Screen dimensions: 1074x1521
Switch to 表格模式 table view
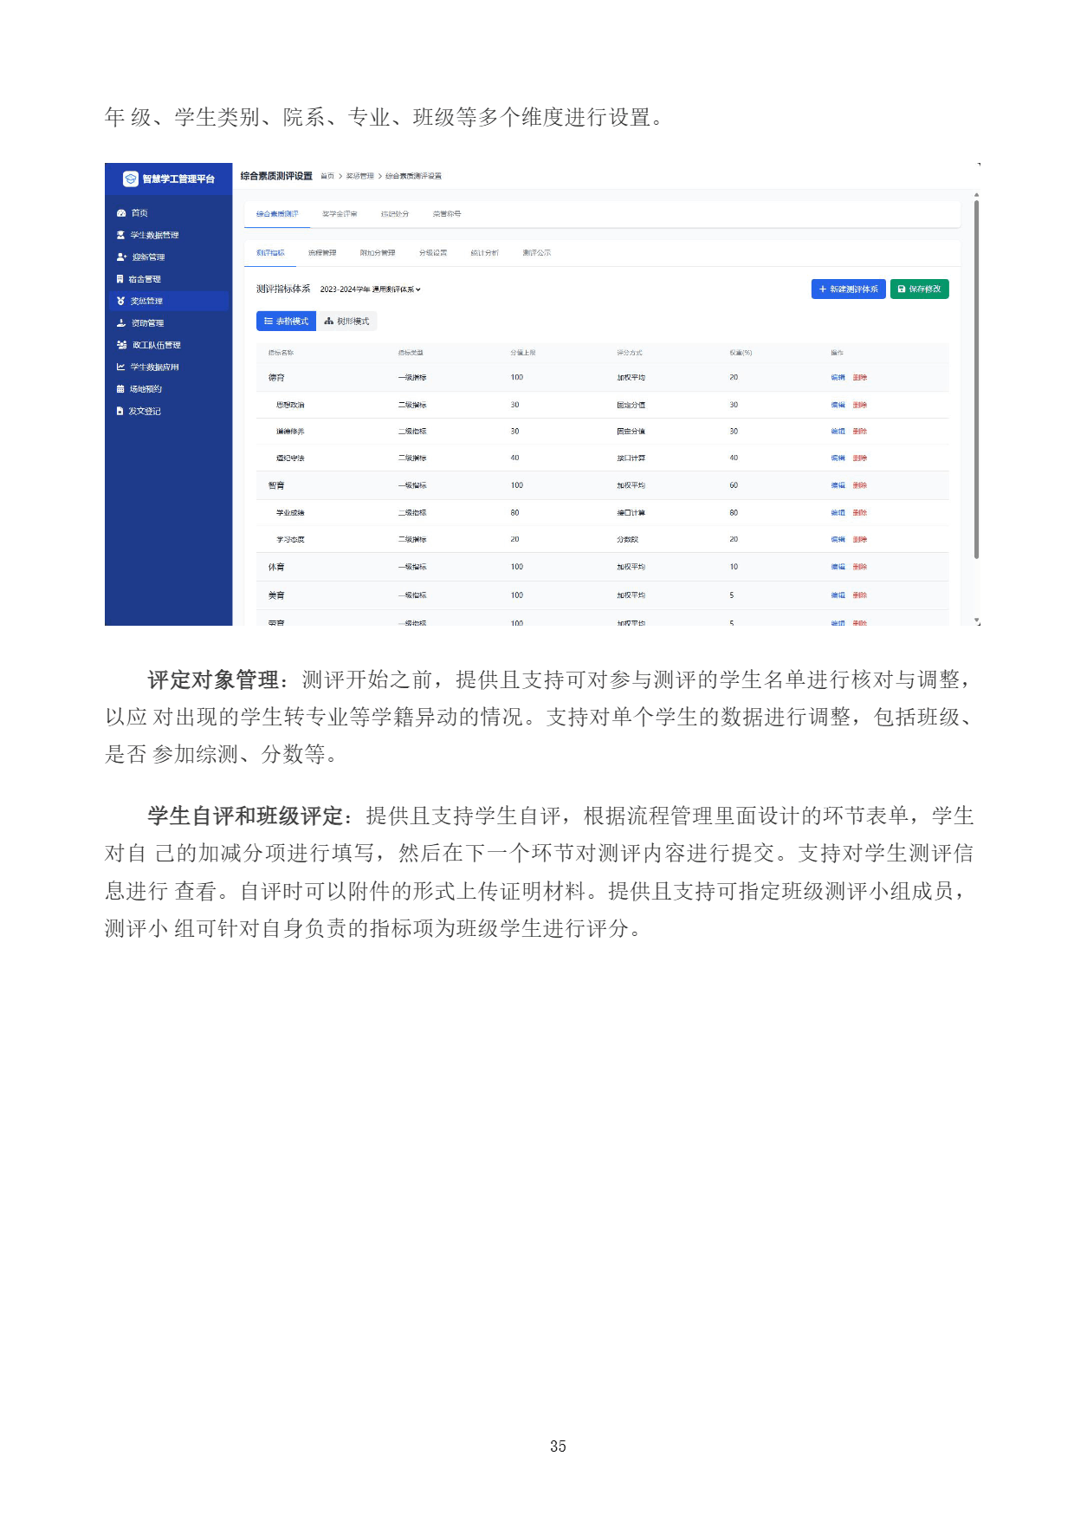pos(286,322)
